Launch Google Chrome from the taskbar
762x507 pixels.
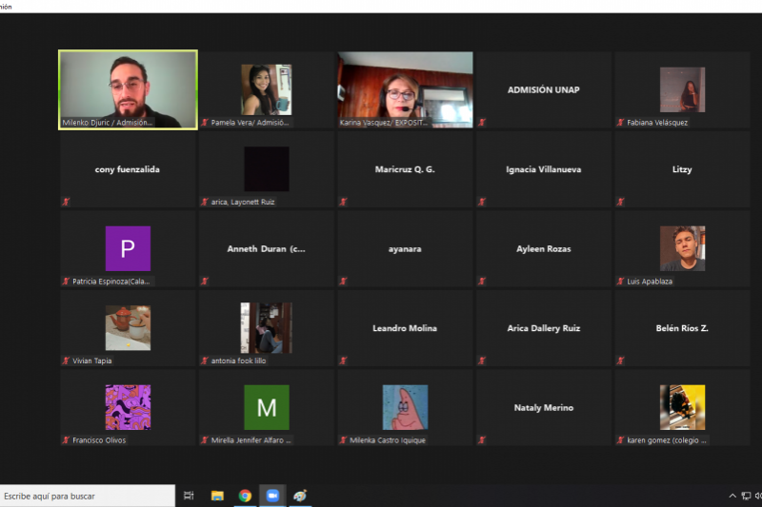click(245, 496)
